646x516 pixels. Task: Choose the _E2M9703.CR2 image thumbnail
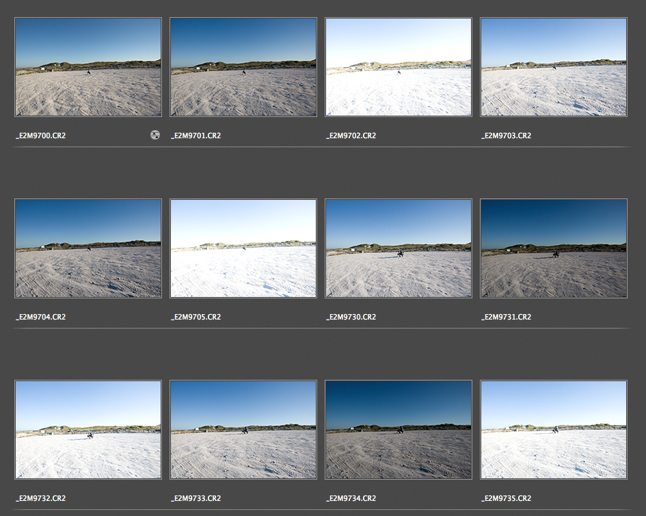(x=554, y=67)
